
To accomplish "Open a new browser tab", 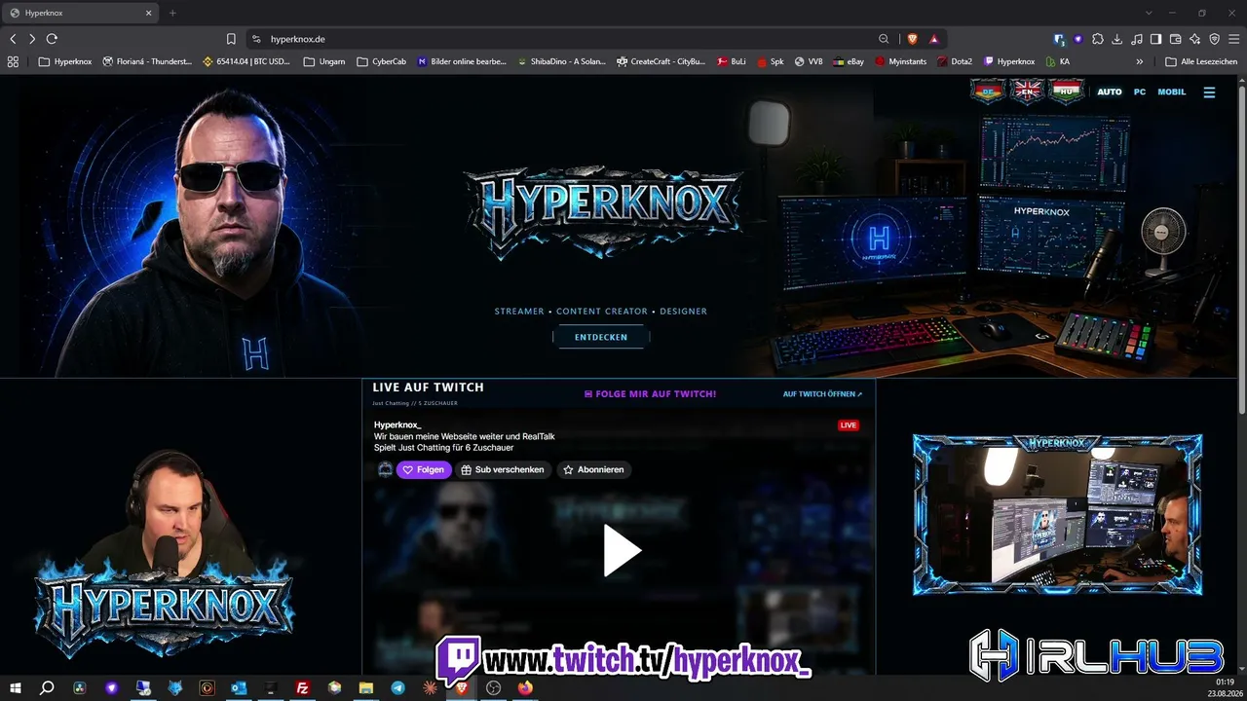I will coord(172,13).
